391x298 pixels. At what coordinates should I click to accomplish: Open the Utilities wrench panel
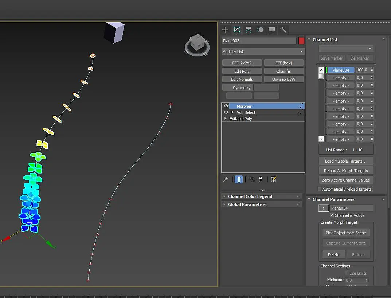[x=283, y=30]
